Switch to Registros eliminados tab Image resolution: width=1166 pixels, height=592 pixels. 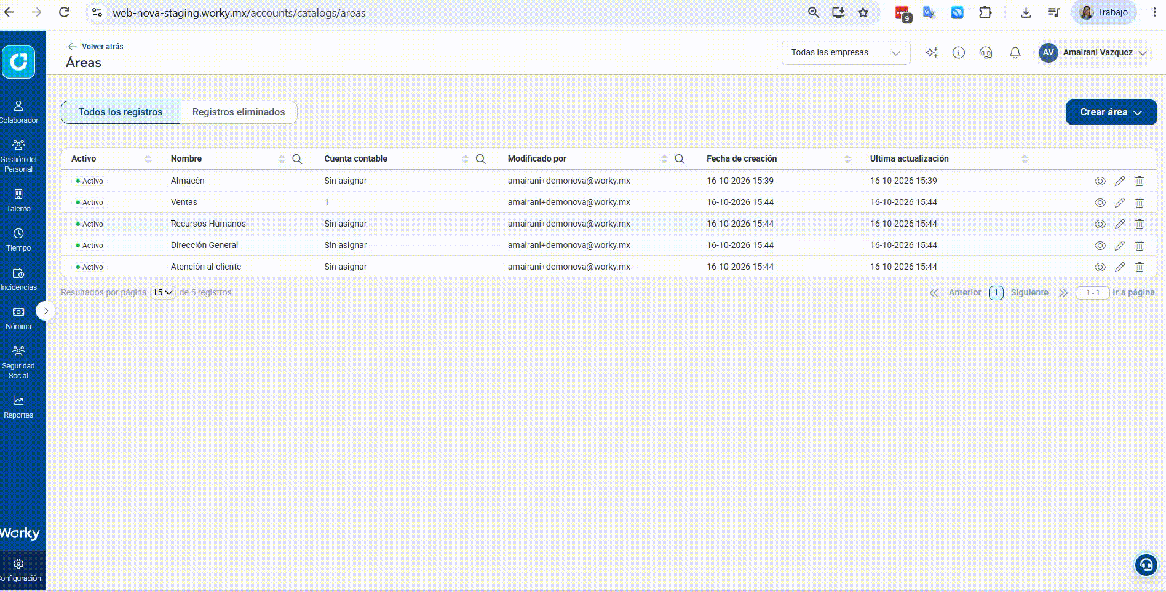point(239,112)
